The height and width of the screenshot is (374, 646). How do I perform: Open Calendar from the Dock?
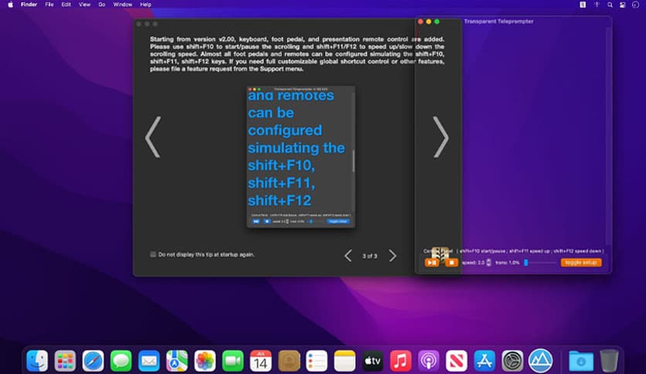click(260, 361)
